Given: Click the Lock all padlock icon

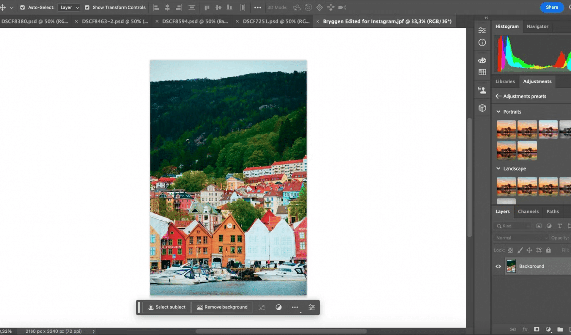Looking at the screenshot, I should pyautogui.click(x=548, y=250).
